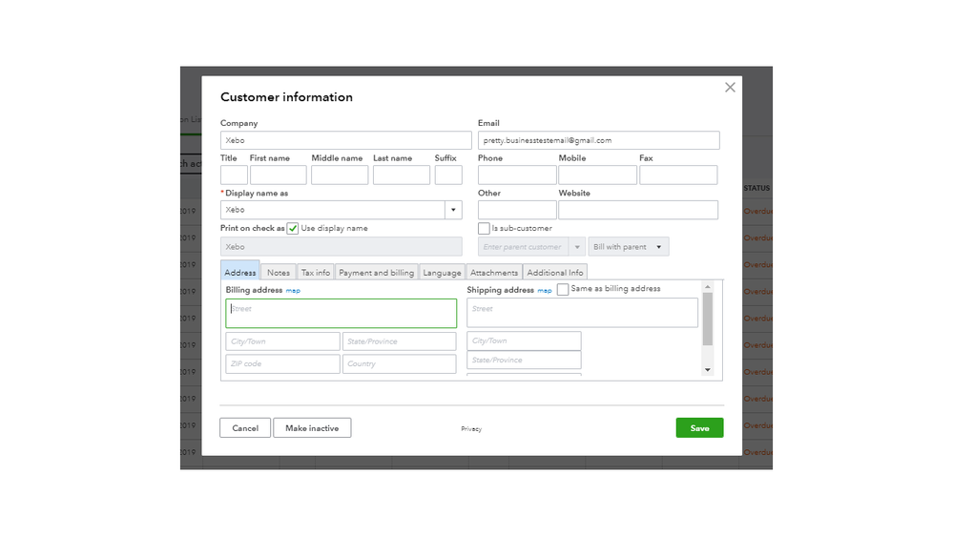This screenshot has width=953, height=536.
Task: Click the Phone input field
Action: pos(517,175)
